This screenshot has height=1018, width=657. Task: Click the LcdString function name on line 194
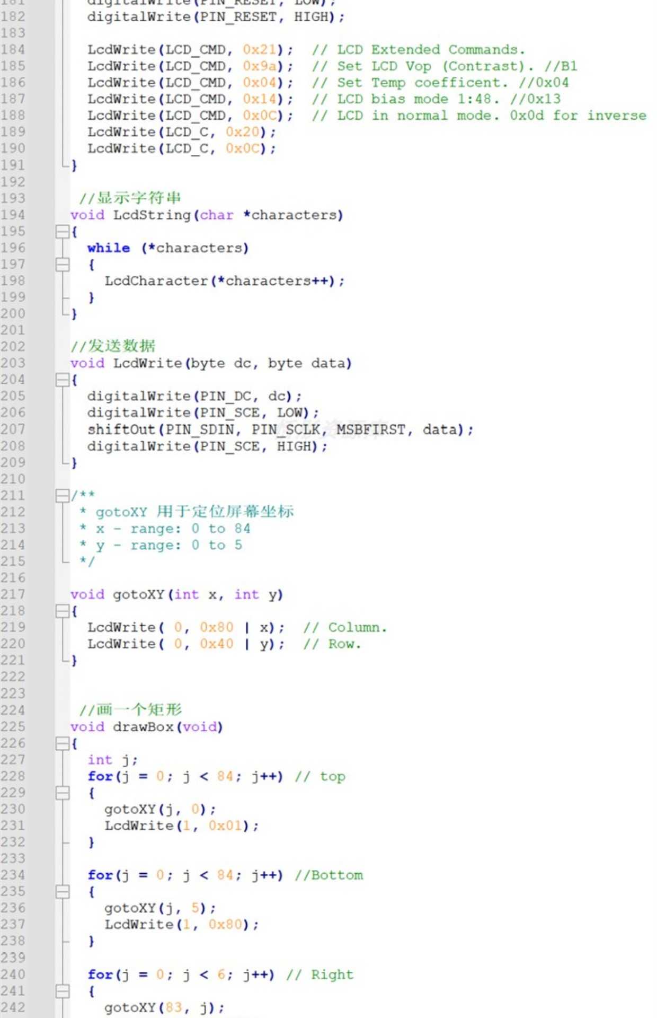pyautogui.click(x=152, y=215)
